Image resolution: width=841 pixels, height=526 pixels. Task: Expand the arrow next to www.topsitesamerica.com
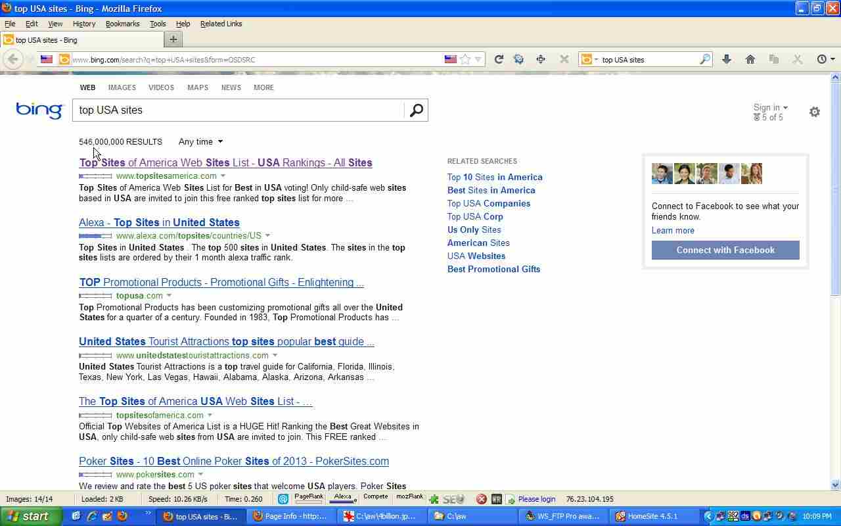223,176
